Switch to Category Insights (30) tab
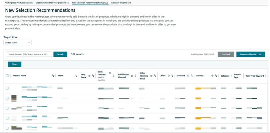This screenshot has width=270, height=133. (x=121, y=3)
